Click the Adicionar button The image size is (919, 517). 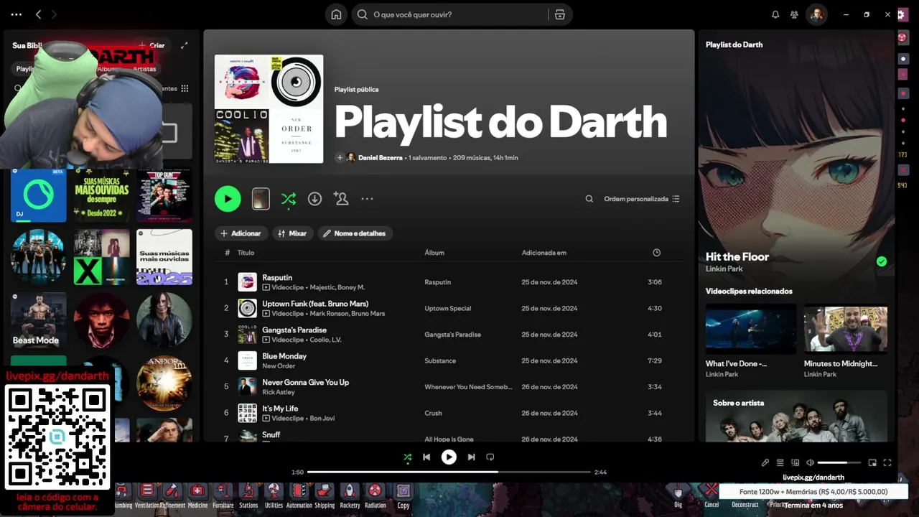(241, 233)
